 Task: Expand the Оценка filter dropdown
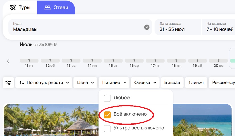(x=145, y=83)
